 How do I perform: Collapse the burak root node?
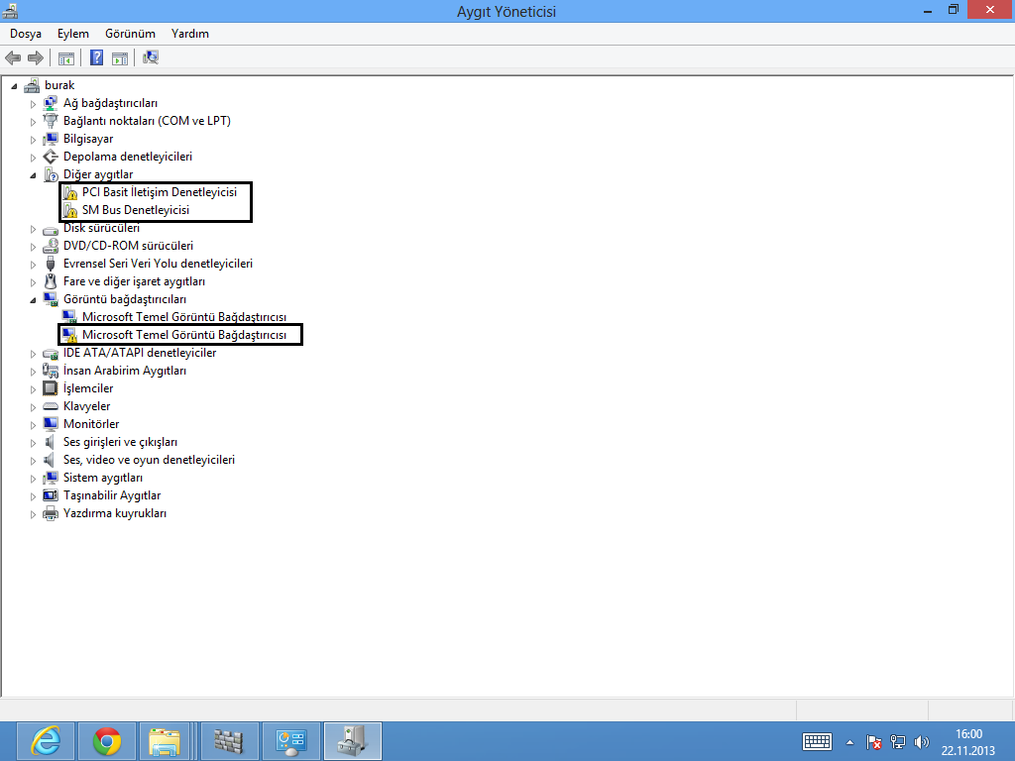coord(14,86)
